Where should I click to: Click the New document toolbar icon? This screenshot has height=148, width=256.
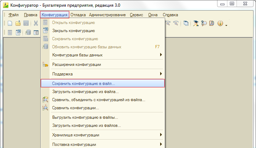click(10, 23)
